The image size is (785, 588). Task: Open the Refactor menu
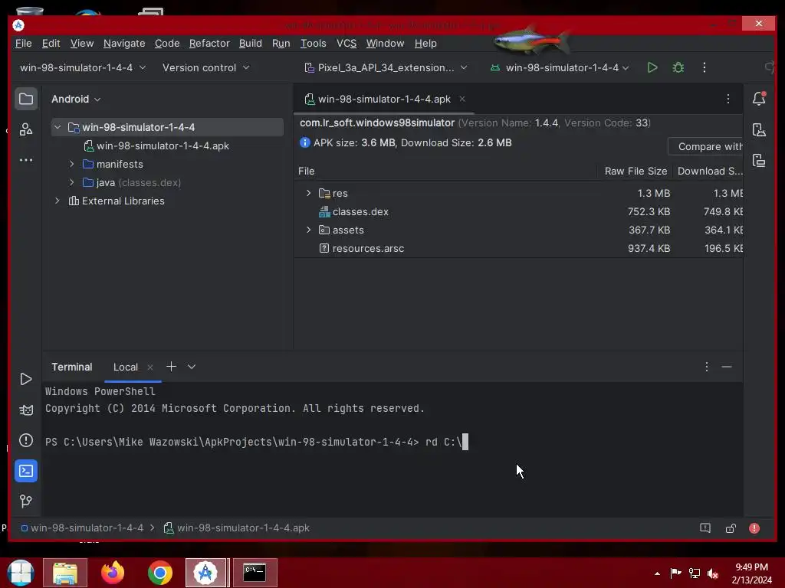coord(209,44)
